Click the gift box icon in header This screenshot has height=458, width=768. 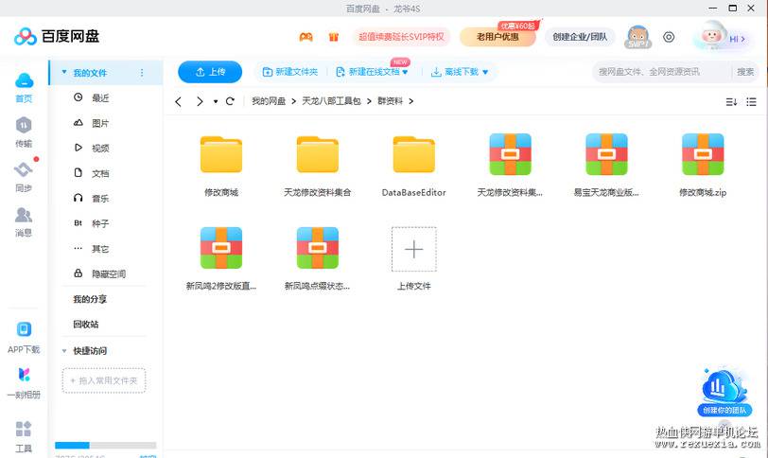pyautogui.click(x=334, y=37)
